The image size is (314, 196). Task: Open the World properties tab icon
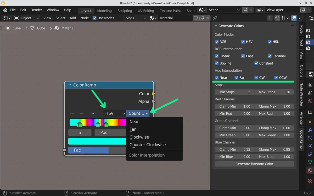[x=310, y=101]
